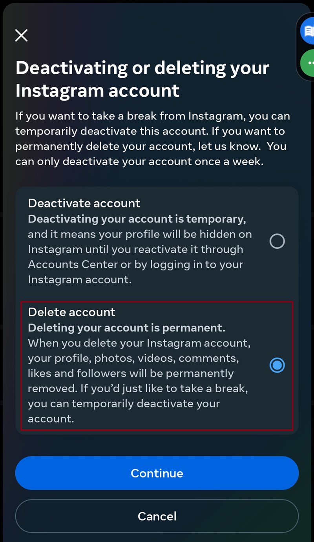
Task: Tap the 'Deactivating or deleting your Instagram account' heading
Action: [x=142, y=79]
